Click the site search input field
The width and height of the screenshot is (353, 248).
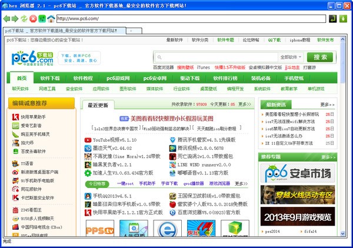pos(216,57)
